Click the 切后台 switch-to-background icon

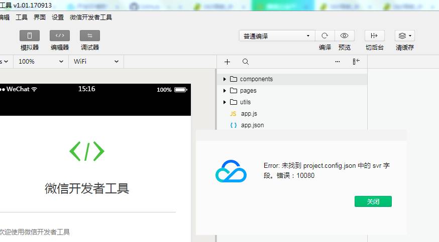tap(374, 36)
